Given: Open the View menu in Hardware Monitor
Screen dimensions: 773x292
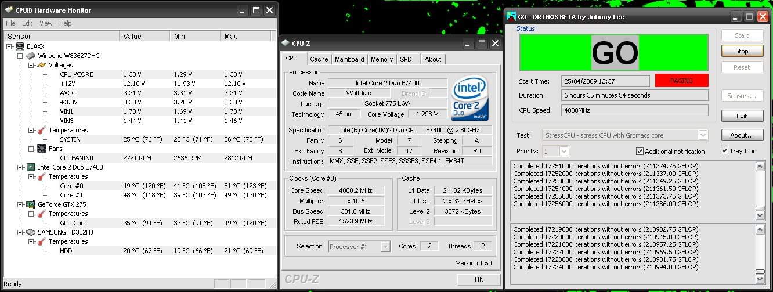Looking at the screenshot, I should click(x=46, y=24).
